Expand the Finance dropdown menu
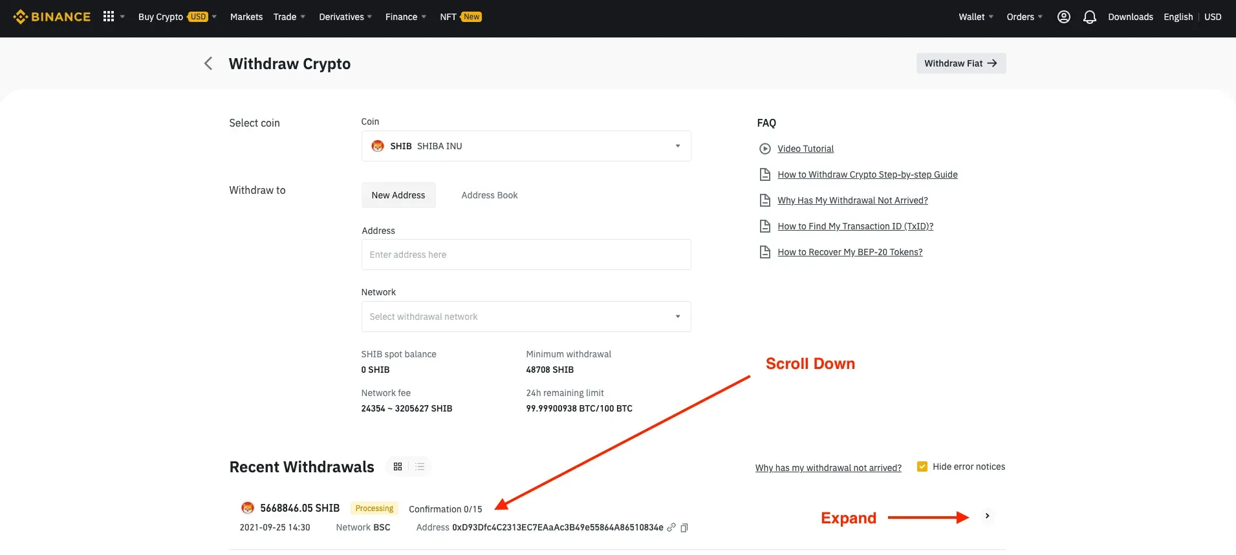 point(406,17)
